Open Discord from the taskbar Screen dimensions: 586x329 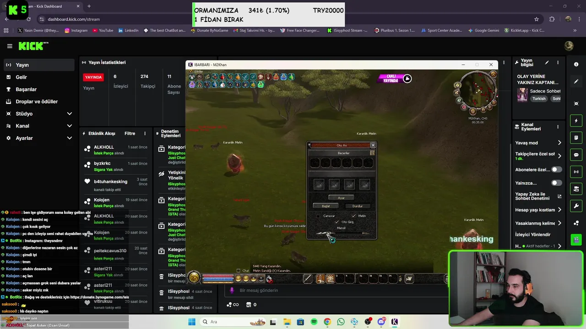click(x=381, y=322)
